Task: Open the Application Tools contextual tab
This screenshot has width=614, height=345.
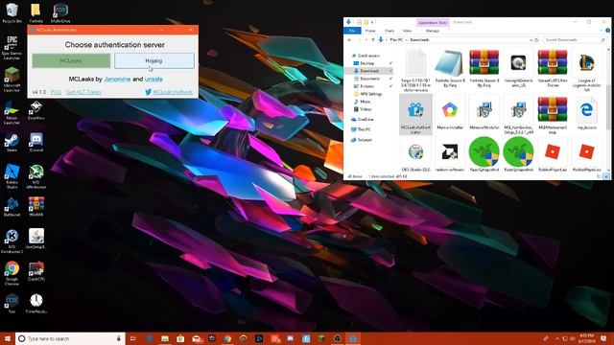Action: pyautogui.click(x=433, y=23)
